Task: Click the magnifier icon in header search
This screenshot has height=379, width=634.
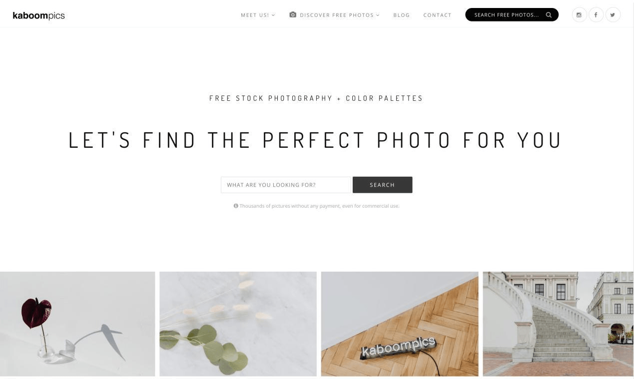Action: (x=549, y=15)
